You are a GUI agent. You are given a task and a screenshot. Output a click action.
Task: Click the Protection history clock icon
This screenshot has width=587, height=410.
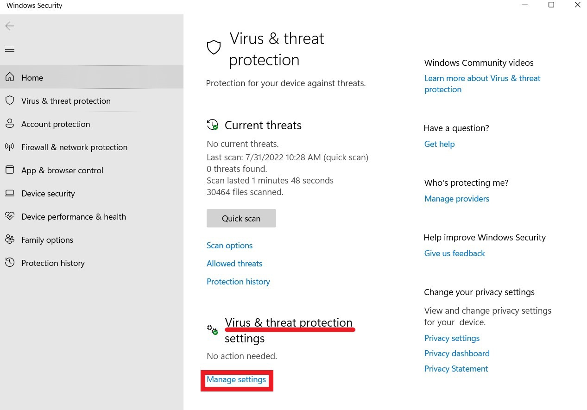(x=10, y=263)
